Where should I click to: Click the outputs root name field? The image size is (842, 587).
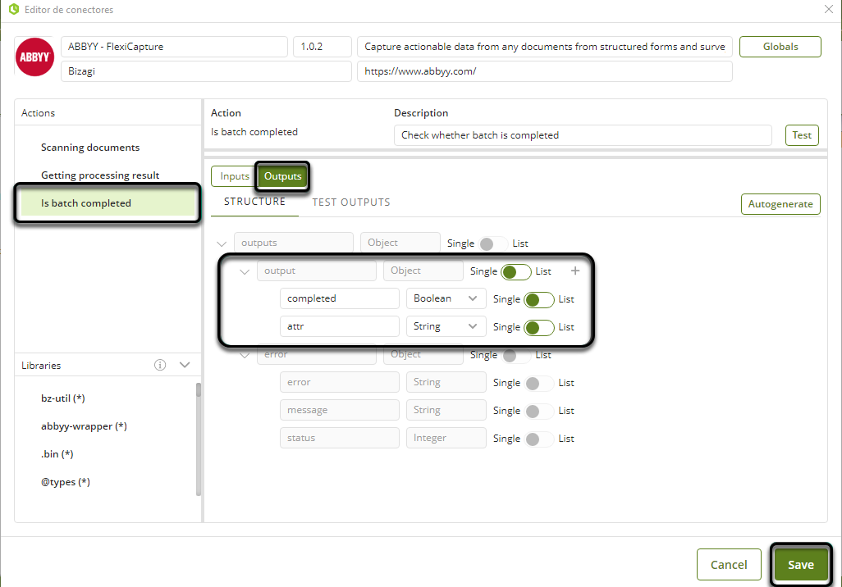(x=294, y=243)
